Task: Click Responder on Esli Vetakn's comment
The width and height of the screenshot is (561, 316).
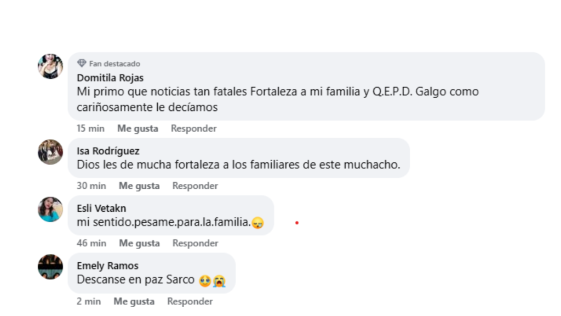Action: click(x=194, y=242)
